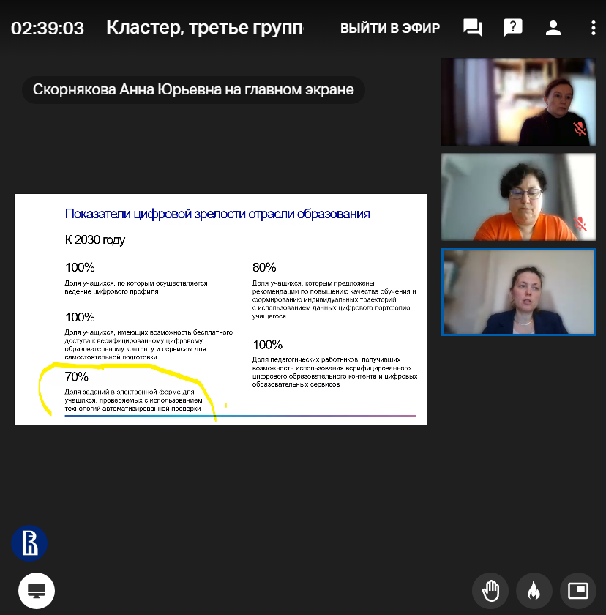Click the slide heading Показатели цифровой зрелости
606x615 pixels.
(217, 214)
